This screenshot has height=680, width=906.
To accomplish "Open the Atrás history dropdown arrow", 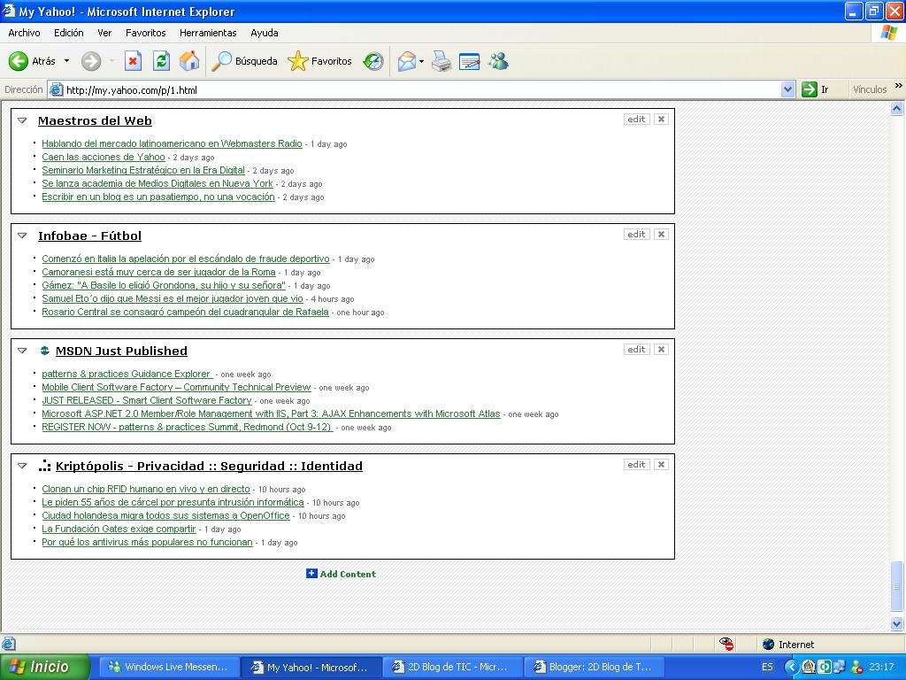I will pyautogui.click(x=66, y=61).
